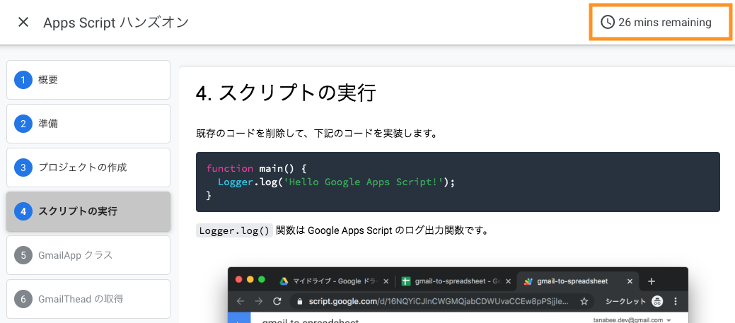This screenshot has width=735, height=323.
Task: Bookmark the page with the star icon
Action: tap(584, 302)
